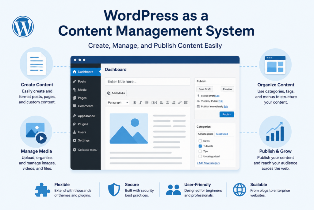The width and height of the screenshot is (314, 210).
Task: Align text right
Action: 174,102
